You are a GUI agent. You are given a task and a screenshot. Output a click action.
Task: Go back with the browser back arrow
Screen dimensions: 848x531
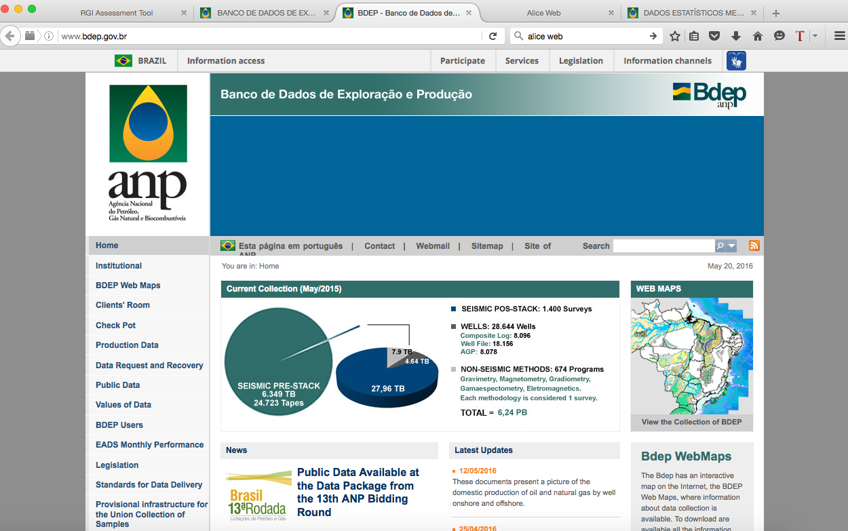(9, 36)
